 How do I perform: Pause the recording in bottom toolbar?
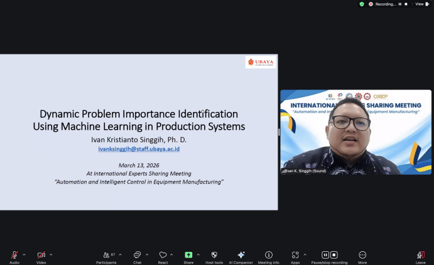pyautogui.click(x=325, y=255)
